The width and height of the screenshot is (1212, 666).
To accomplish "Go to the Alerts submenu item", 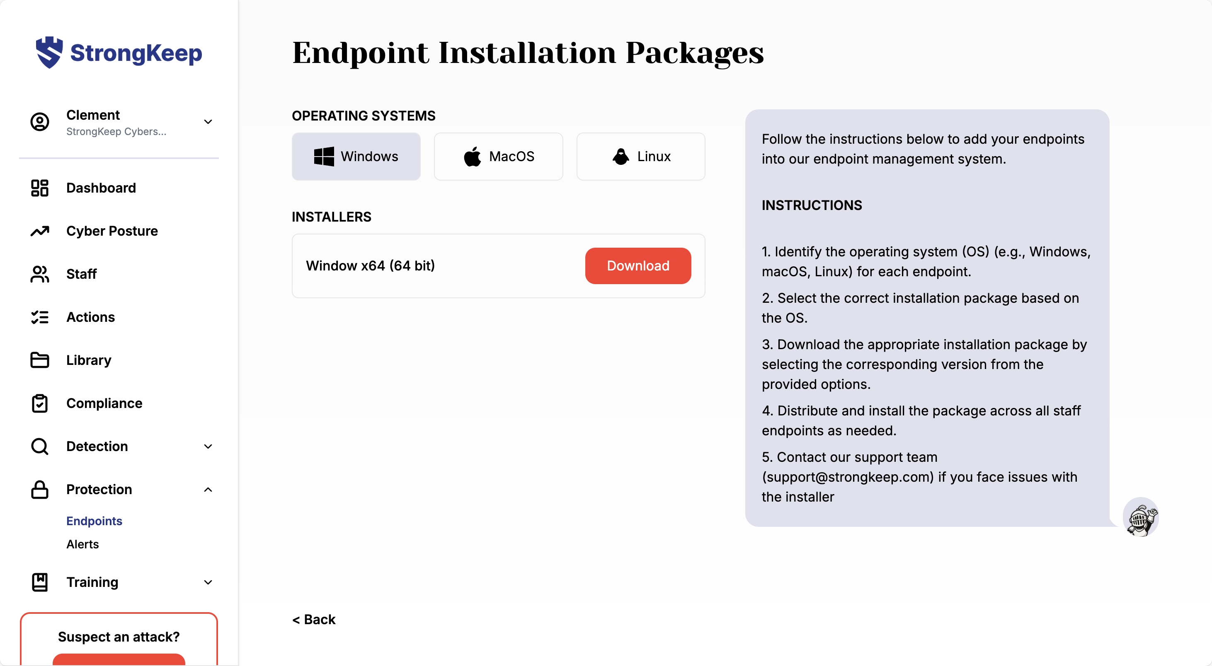I will tap(83, 544).
